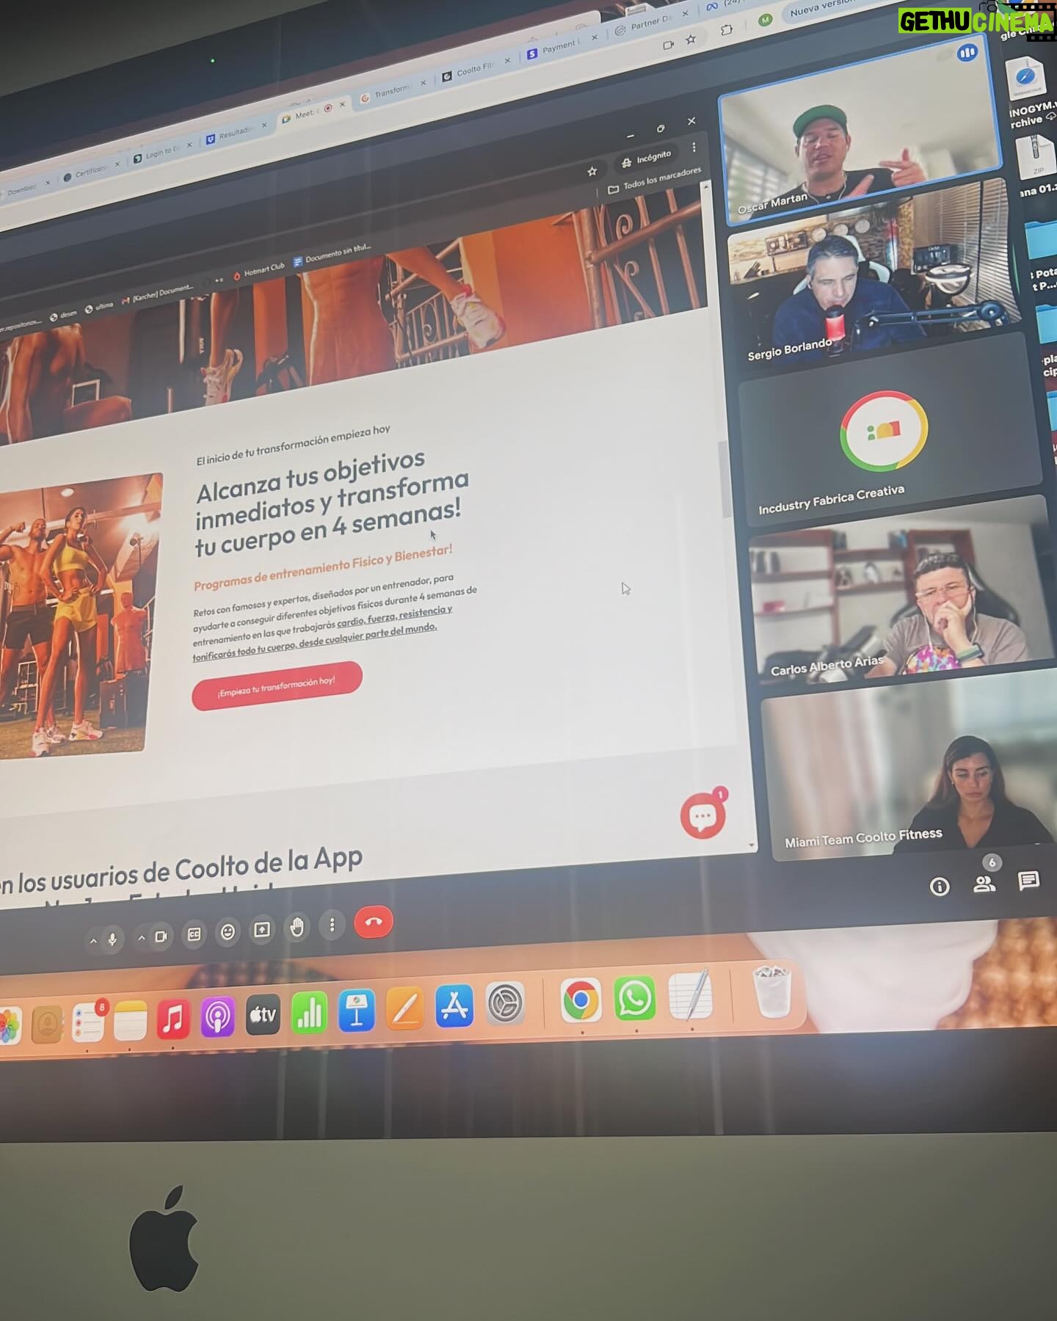Open Google Chrome in the Dock
The image size is (1057, 1321).
pos(581,1000)
